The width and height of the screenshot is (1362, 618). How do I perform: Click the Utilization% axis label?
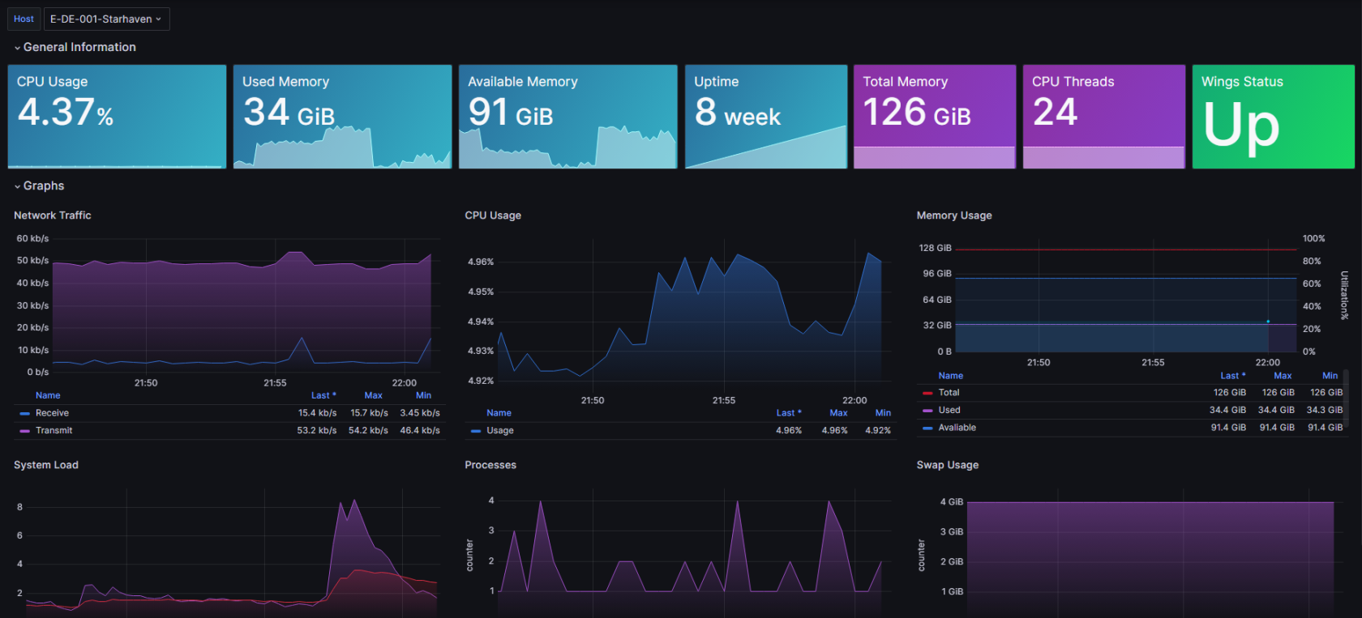pyautogui.click(x=1343, y=296)
